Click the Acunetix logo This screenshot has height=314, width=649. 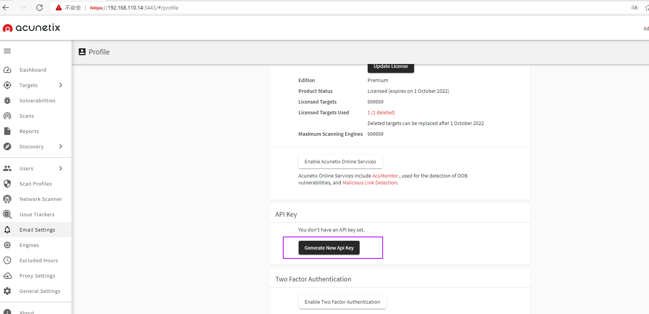click(x=31, y=28)
